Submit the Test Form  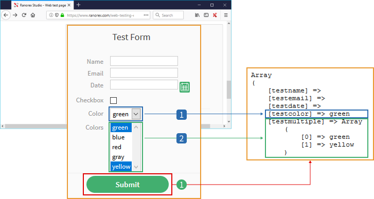128,185
